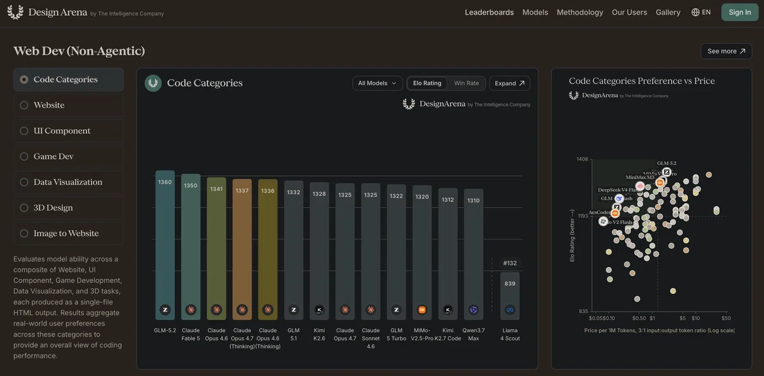The height and width of the screenshot is (376, 764).
Task: Click the Design Arena laurel logo
Action: pyautogui.click(x=15, y=12)
